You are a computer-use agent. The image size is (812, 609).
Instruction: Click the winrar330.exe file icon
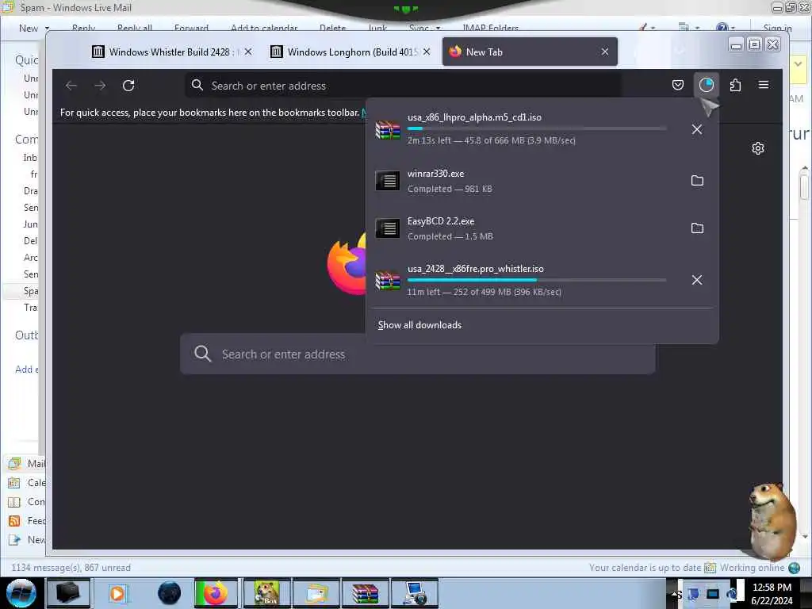pos(387,181)
